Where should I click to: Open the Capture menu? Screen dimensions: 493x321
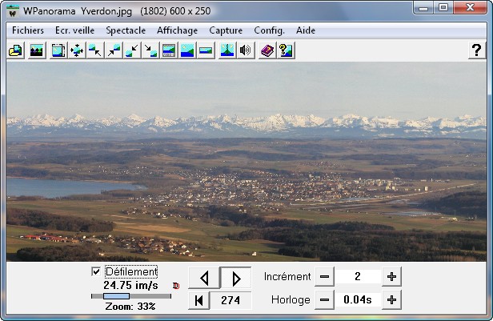(x=226, y=30)
